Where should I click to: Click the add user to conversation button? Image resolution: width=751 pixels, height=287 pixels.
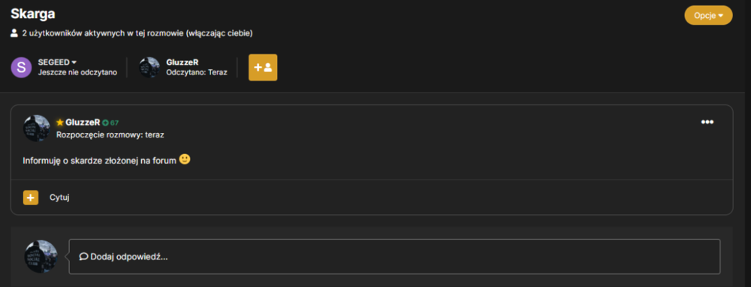click(x=263, y=68)
